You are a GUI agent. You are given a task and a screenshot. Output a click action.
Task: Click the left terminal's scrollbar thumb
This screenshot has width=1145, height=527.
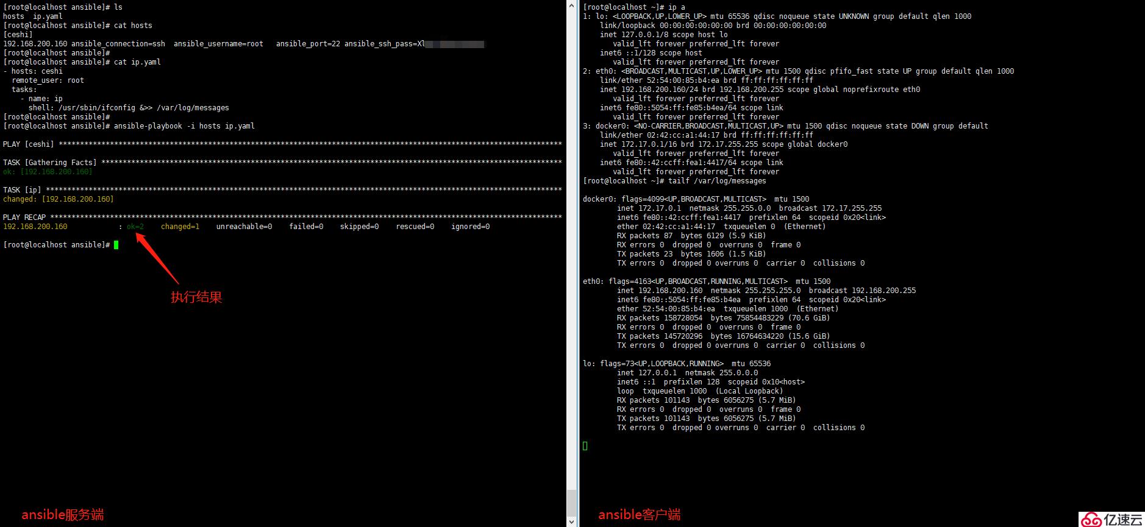571,503
